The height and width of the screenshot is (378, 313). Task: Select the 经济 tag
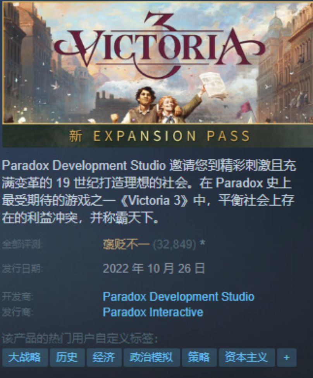click(104, 357)
